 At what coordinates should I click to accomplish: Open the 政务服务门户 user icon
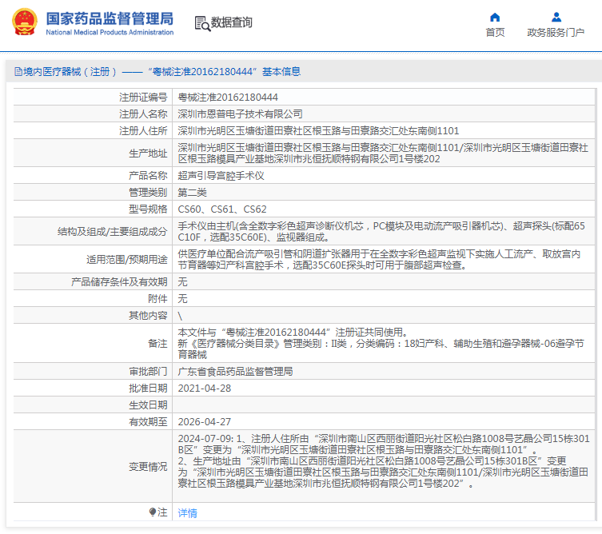click(556, 18)
